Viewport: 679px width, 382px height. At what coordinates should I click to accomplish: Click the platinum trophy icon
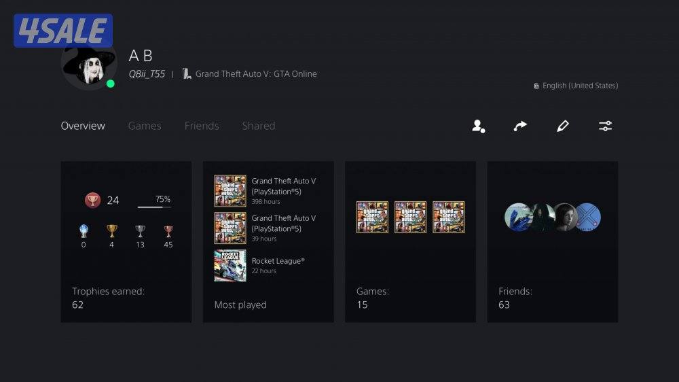84,231
